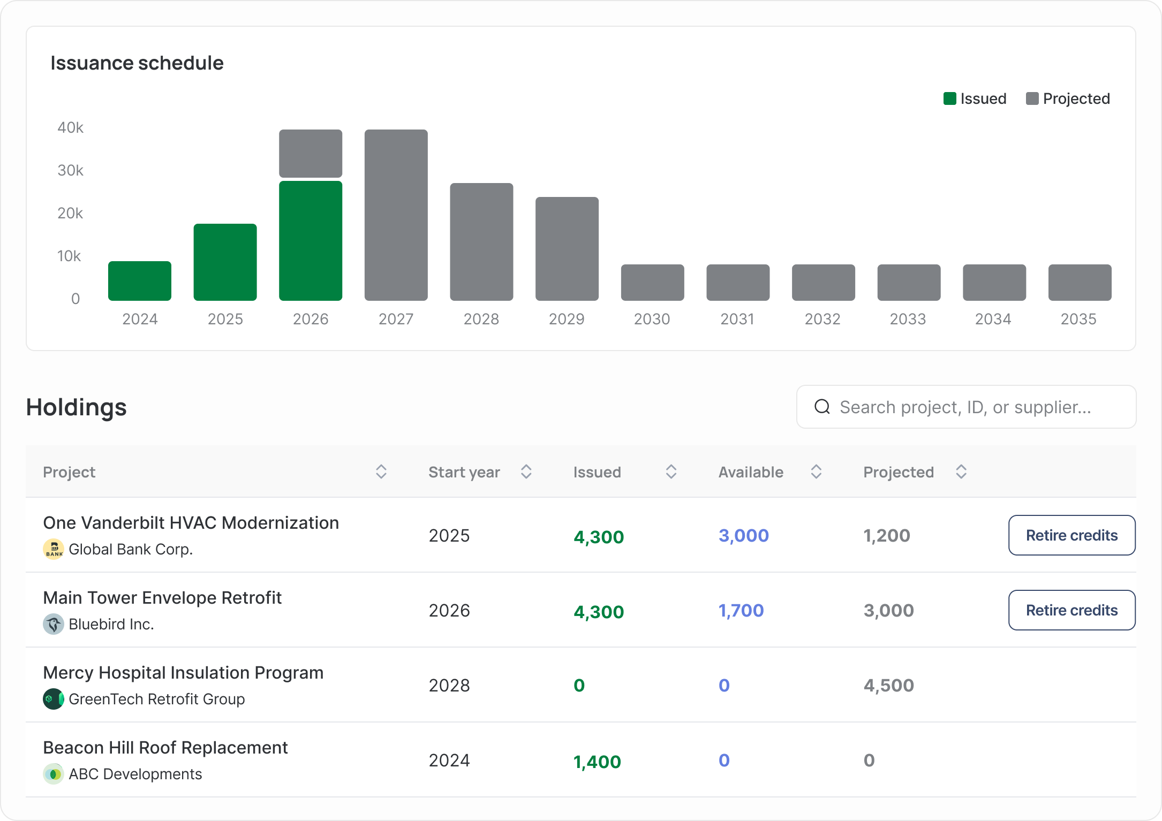Sort by Available column arrows
Screen dimensions: 1162x821
tap(816, 472)
